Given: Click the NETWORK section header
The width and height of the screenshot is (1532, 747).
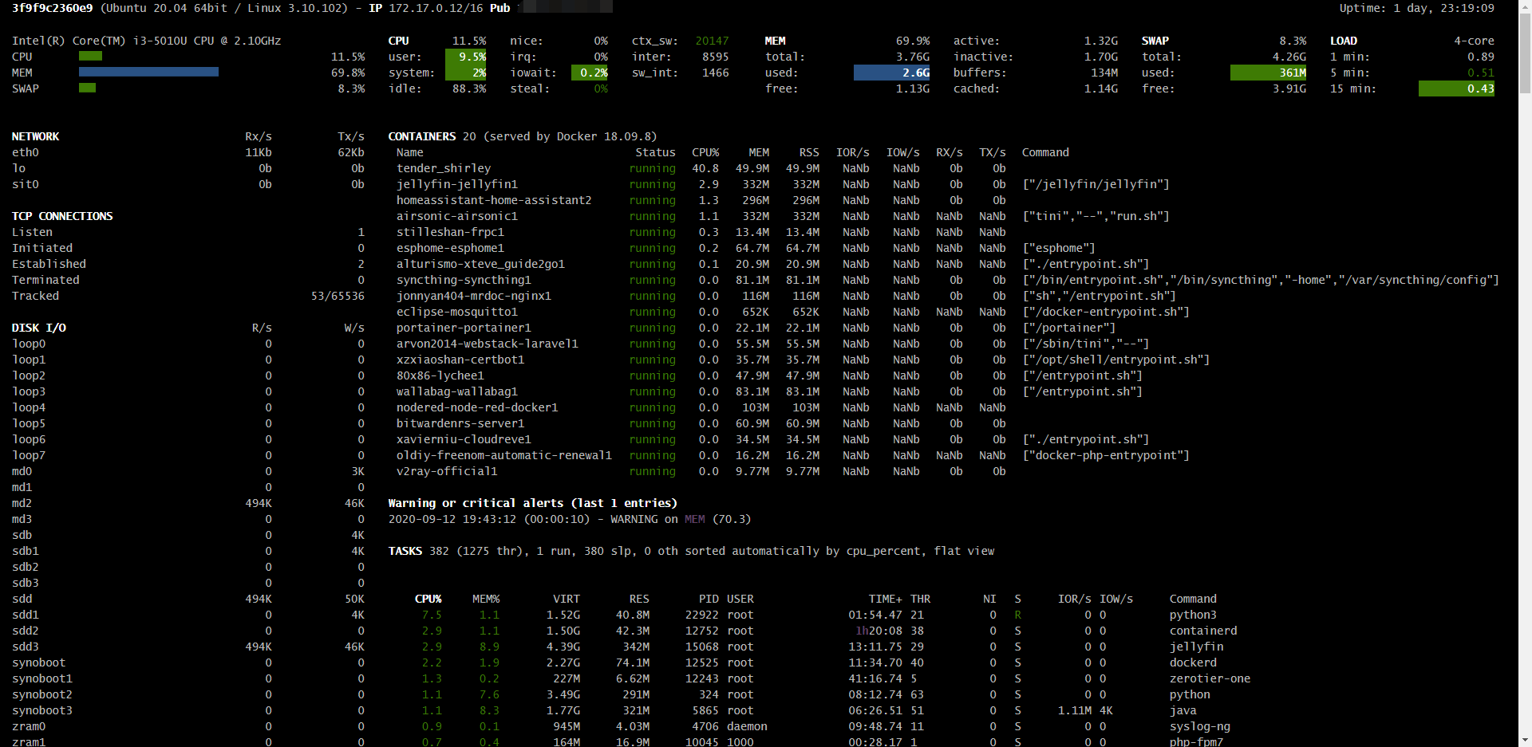Looking at the screenshot, I should tap(35, 136).
